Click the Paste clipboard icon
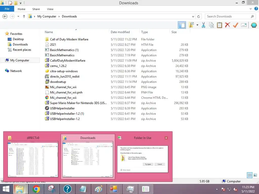The width and height of the screenshot is (259, 194). pos(219,25)
